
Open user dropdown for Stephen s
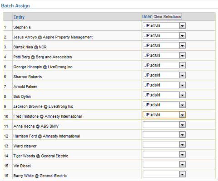click(164, 26)
